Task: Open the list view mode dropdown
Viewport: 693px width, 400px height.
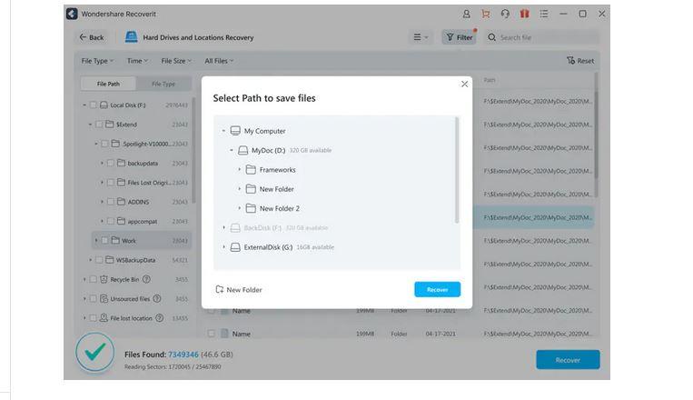Action: pyautogui.click(x=421, y=37)
